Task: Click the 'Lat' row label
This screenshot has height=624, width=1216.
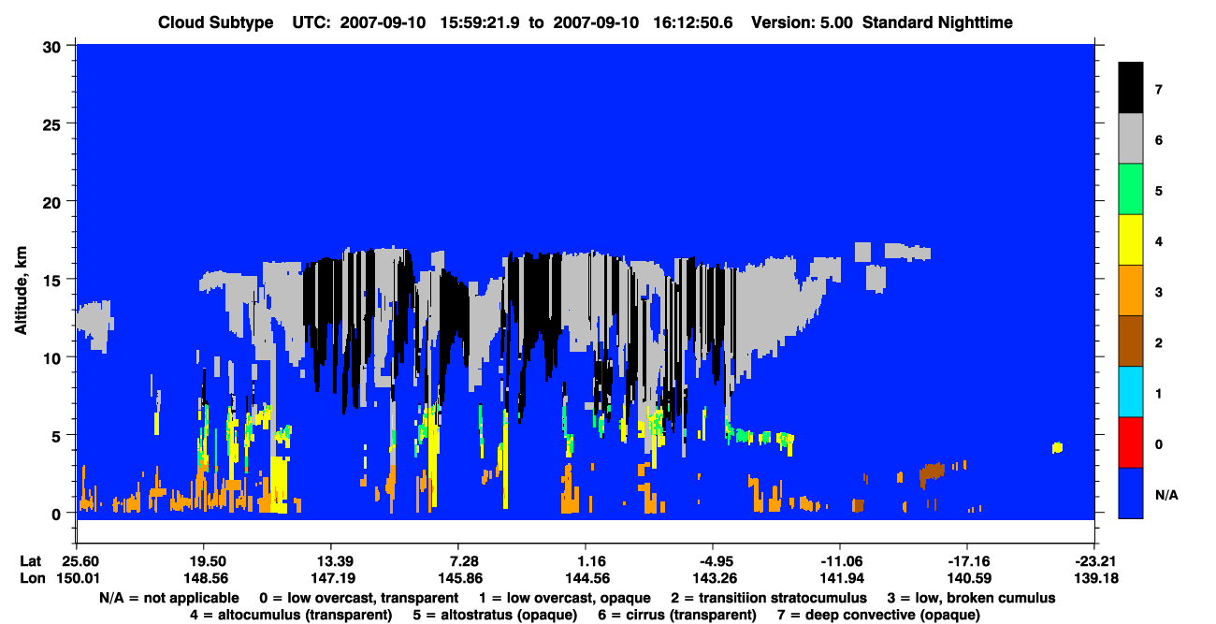Action: 31,560
